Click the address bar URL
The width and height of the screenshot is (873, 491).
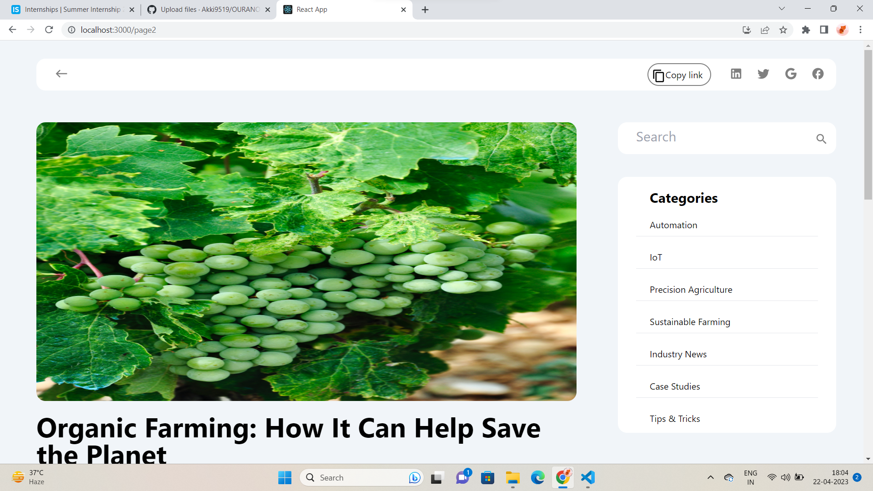pos(118,30)
